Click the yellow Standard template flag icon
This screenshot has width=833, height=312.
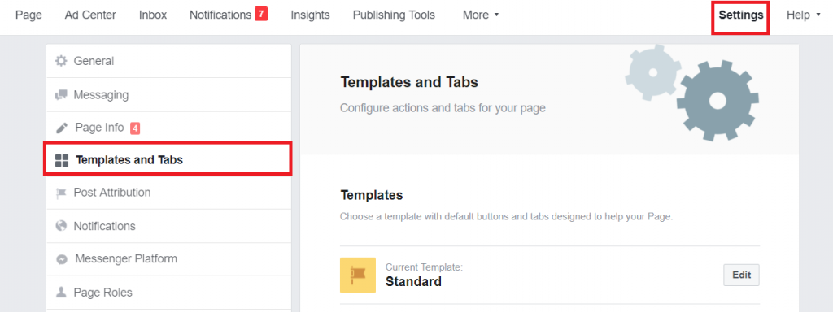tap(358, 275)
